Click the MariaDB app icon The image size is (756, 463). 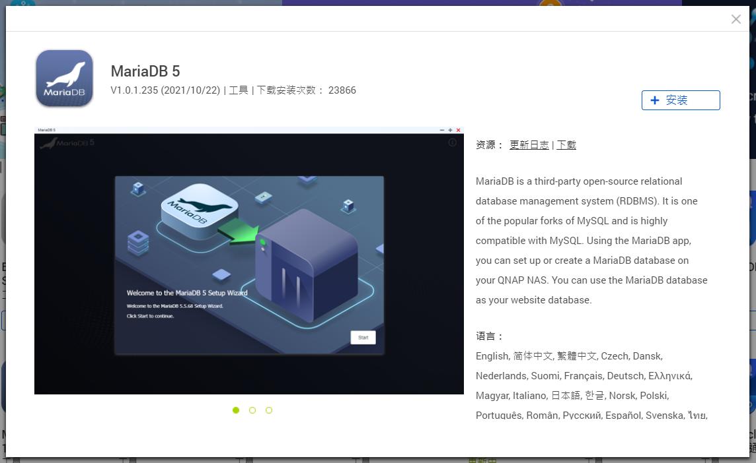click(64, 78)
